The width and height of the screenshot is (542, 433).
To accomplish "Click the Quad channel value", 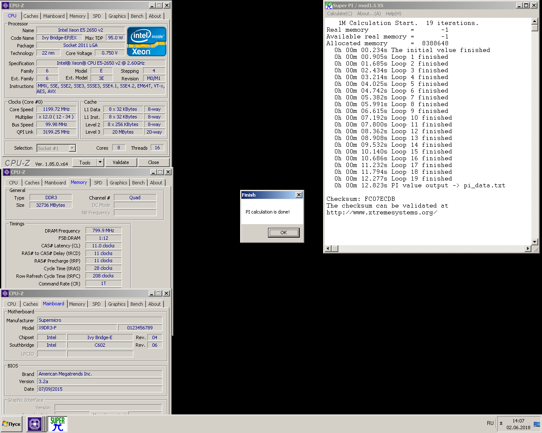I will (135, 197).
